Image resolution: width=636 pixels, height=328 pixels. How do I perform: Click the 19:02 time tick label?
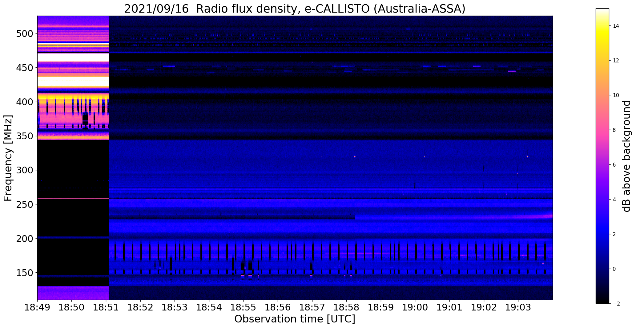(x=484, y=308)
